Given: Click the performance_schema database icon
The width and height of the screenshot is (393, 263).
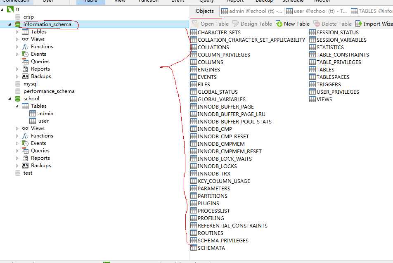Looking at the screenshot, I should click(x=18, y=91).
